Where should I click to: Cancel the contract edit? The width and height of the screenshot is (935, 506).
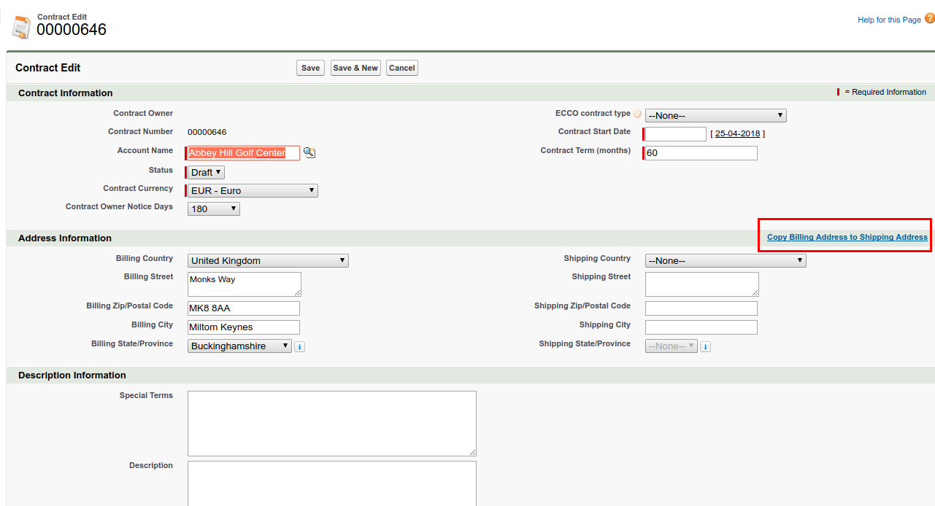pos(401,68)
